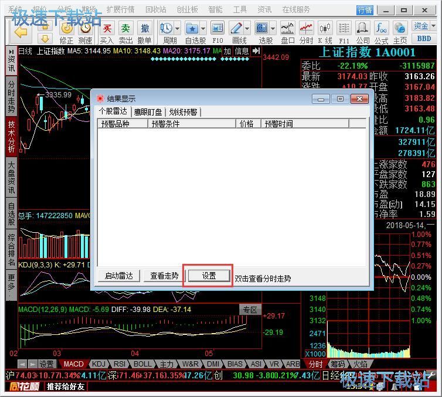Expand the 自选股 dropdown arrow
The image size is (442, 397).
click(x=203, y=29)
